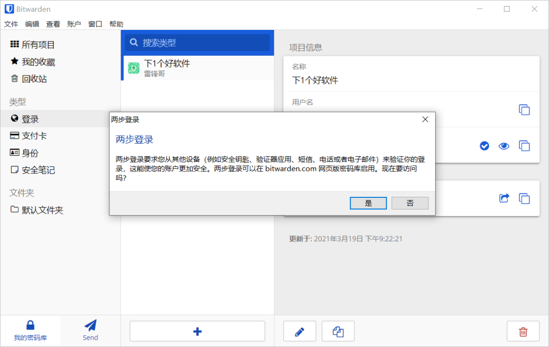Viewport: 549px width, 347px height.
Task: Click the 更新于 timestamp text
Action: (346, 238)
